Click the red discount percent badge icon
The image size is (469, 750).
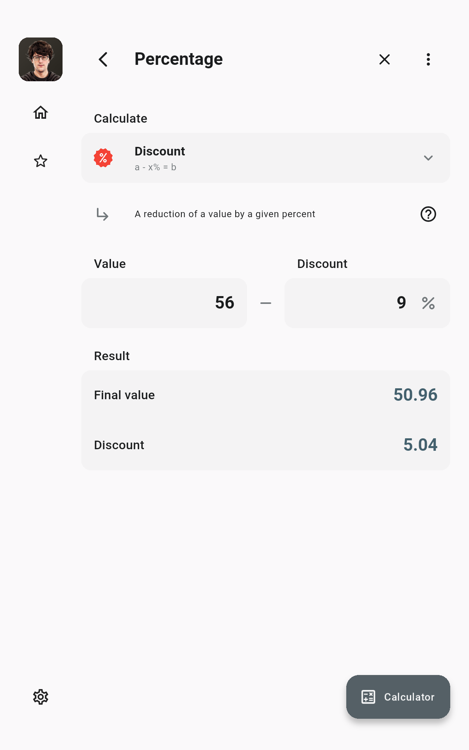coord(103,158)
